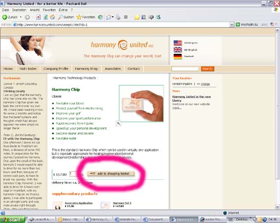The height and width of the screenshot is (223, 280).
Task: Go to the browser Home page icon
Action: coord(52,17)
